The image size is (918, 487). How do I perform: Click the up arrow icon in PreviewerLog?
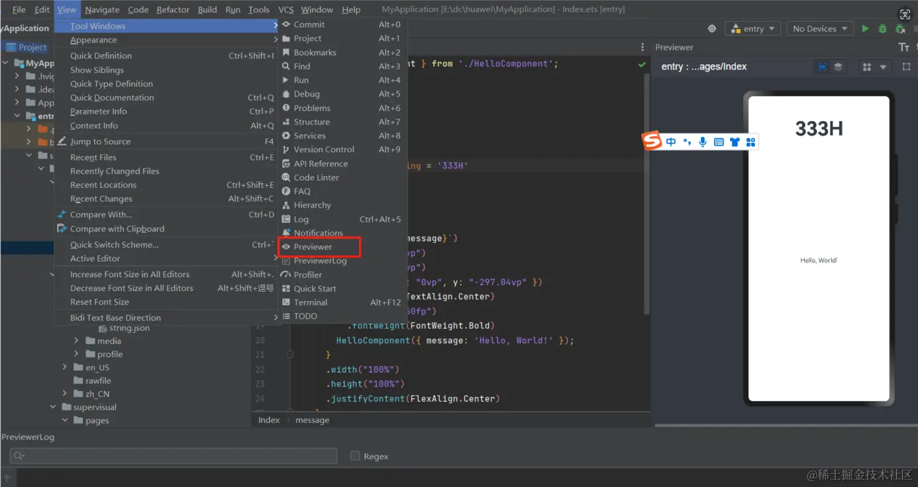coord(7,477)
